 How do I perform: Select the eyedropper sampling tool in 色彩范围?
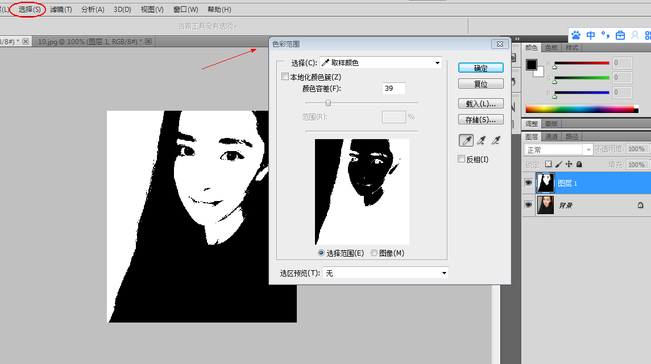click(466, 140)
